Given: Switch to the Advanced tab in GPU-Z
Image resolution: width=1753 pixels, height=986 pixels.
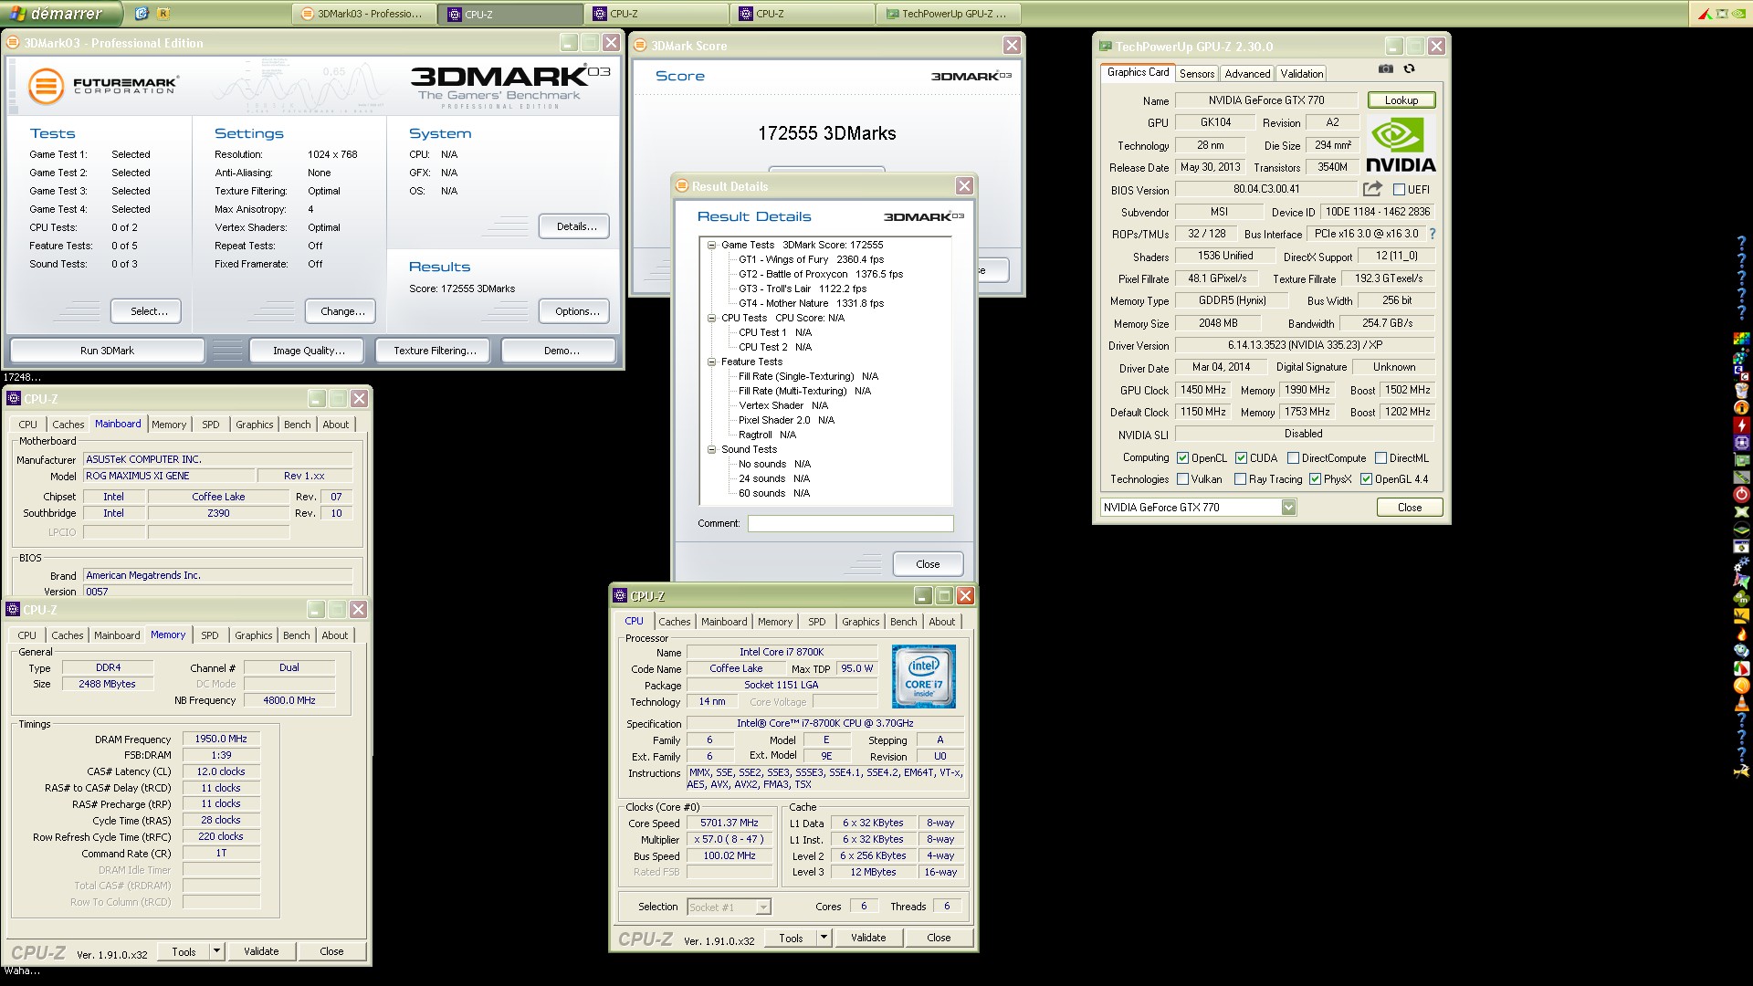Looking at the screenshot, I should (1247, 74).
